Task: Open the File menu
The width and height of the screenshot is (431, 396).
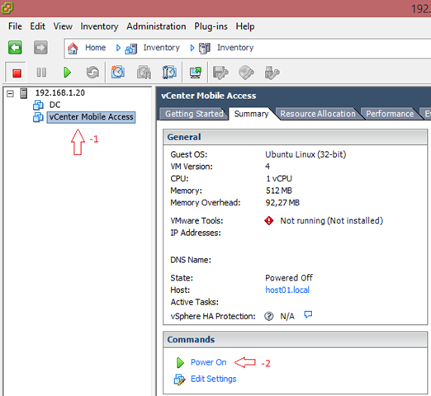Action: [15, 26]
